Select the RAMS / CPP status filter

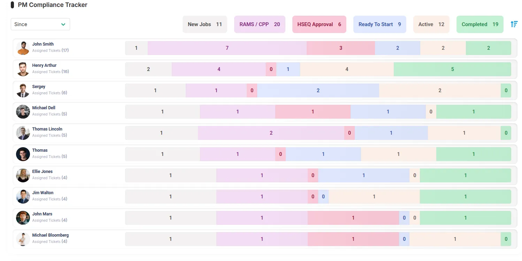click(260, 24)
